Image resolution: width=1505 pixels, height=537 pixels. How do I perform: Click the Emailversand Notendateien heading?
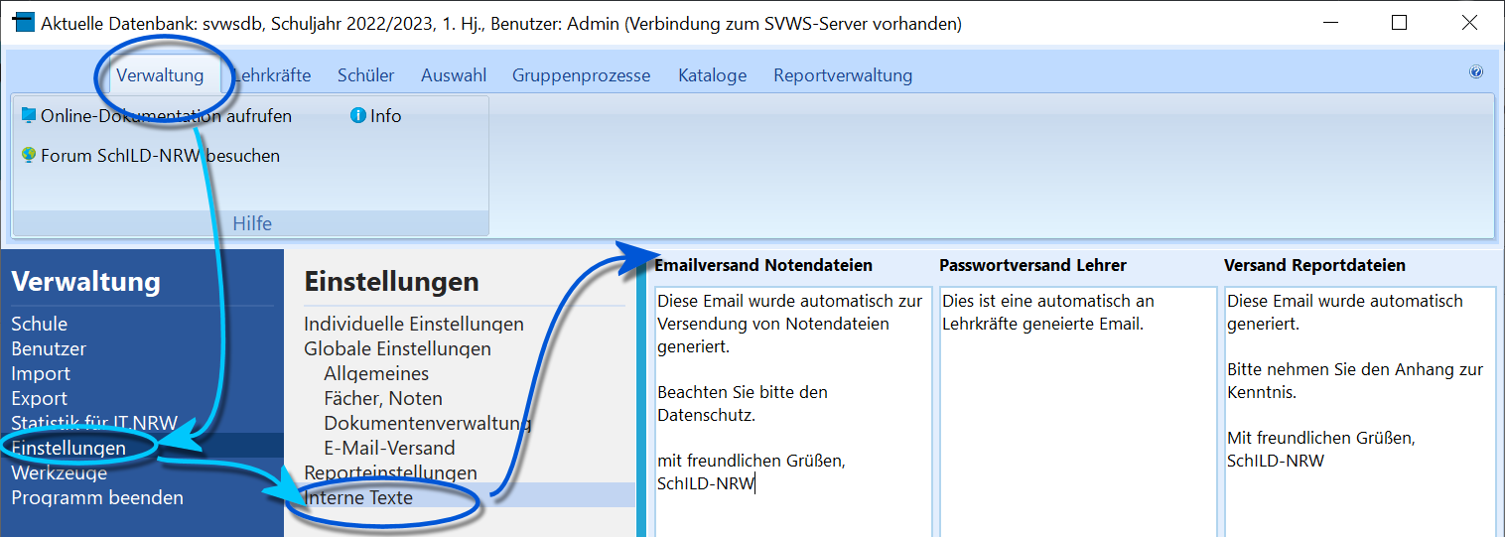tap(763, 265)
